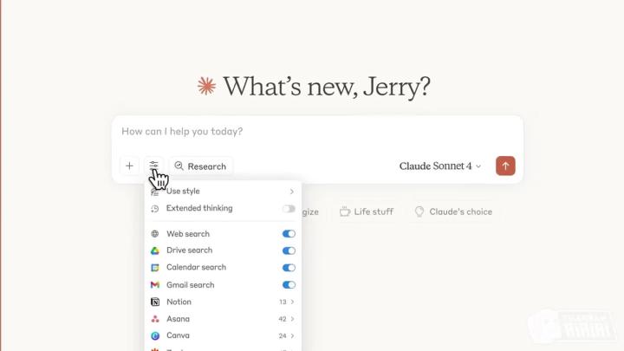Disable the Drive search toggle
The image size is (624, 351).
click(289, 250)
